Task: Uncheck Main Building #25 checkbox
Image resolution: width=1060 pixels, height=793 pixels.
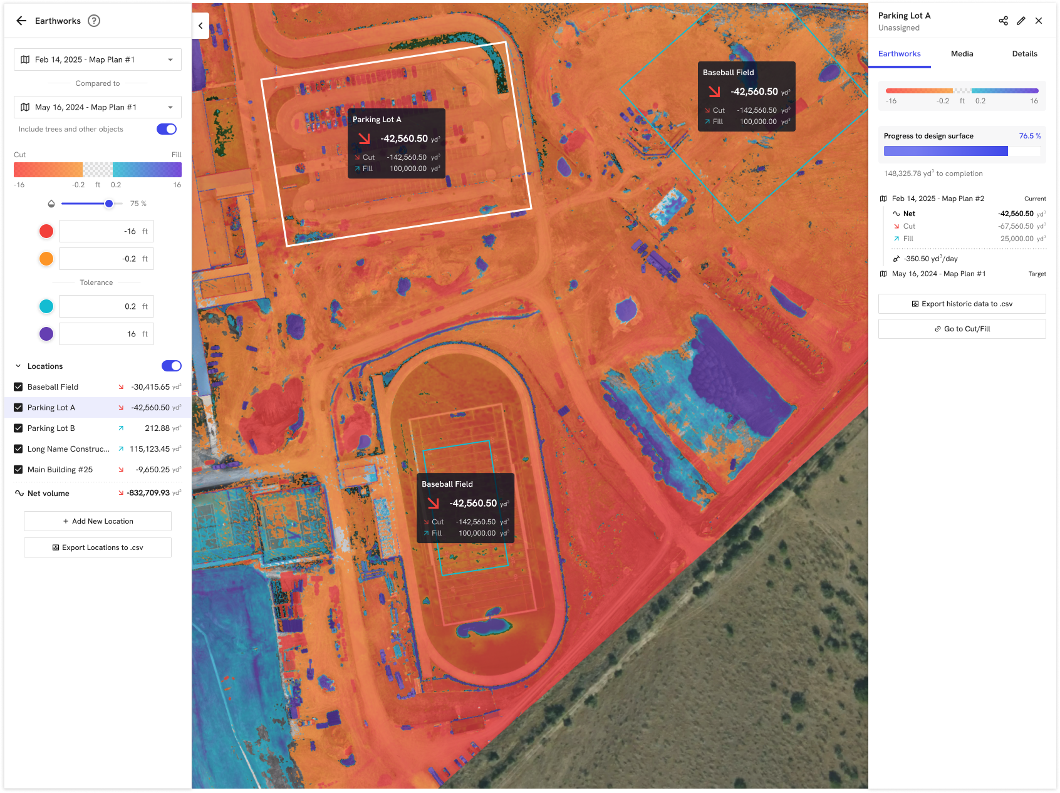Action: 18,470
